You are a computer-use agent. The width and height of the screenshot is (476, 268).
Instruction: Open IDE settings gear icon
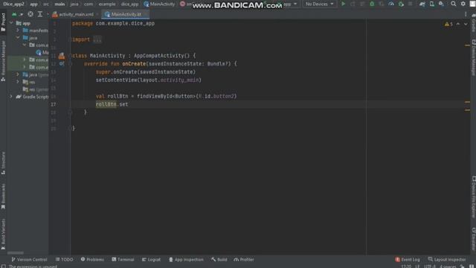(463, 4)
